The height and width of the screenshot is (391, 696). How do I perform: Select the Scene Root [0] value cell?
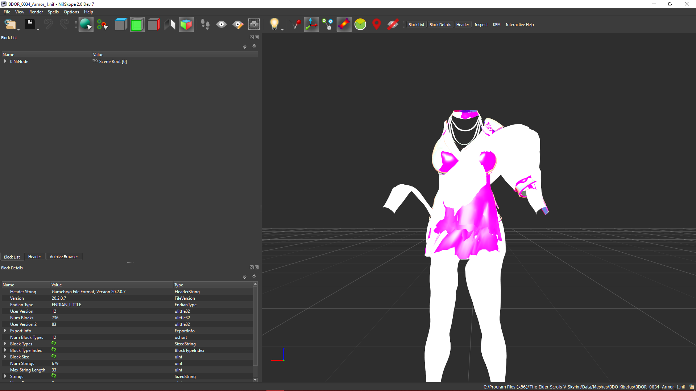coord(175,61)
